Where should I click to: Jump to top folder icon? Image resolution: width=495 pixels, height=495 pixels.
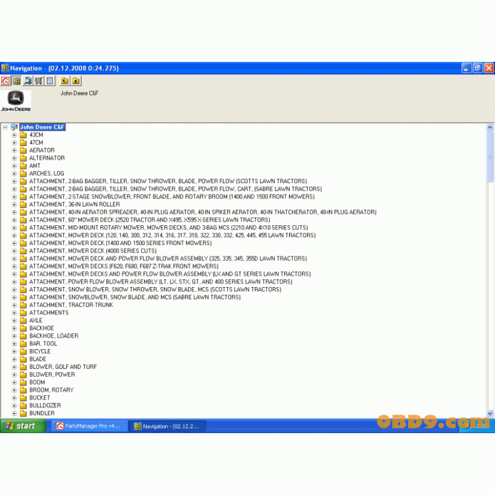click(75, 81)
